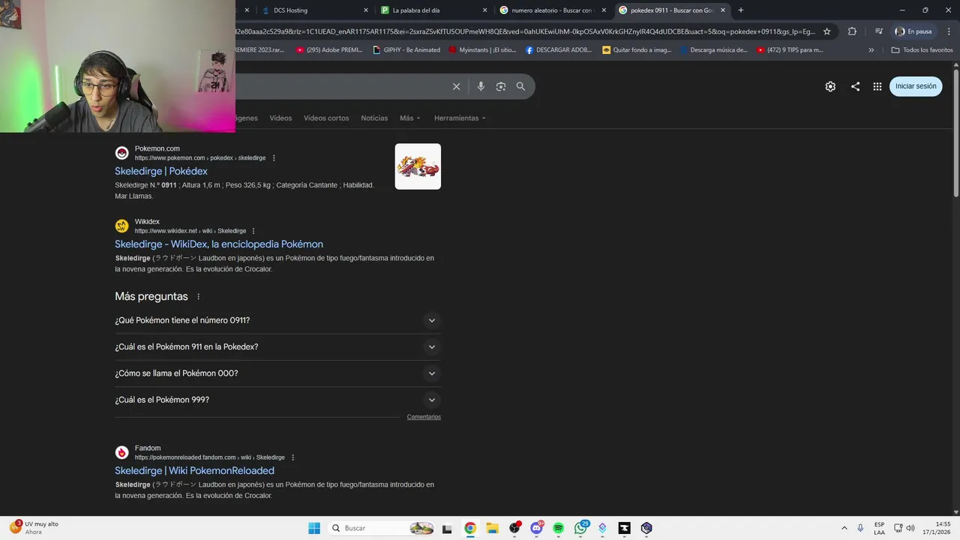Close the DCS Hosting tab
The height and width of the screenshot is (540, 960).
[366, 10]
